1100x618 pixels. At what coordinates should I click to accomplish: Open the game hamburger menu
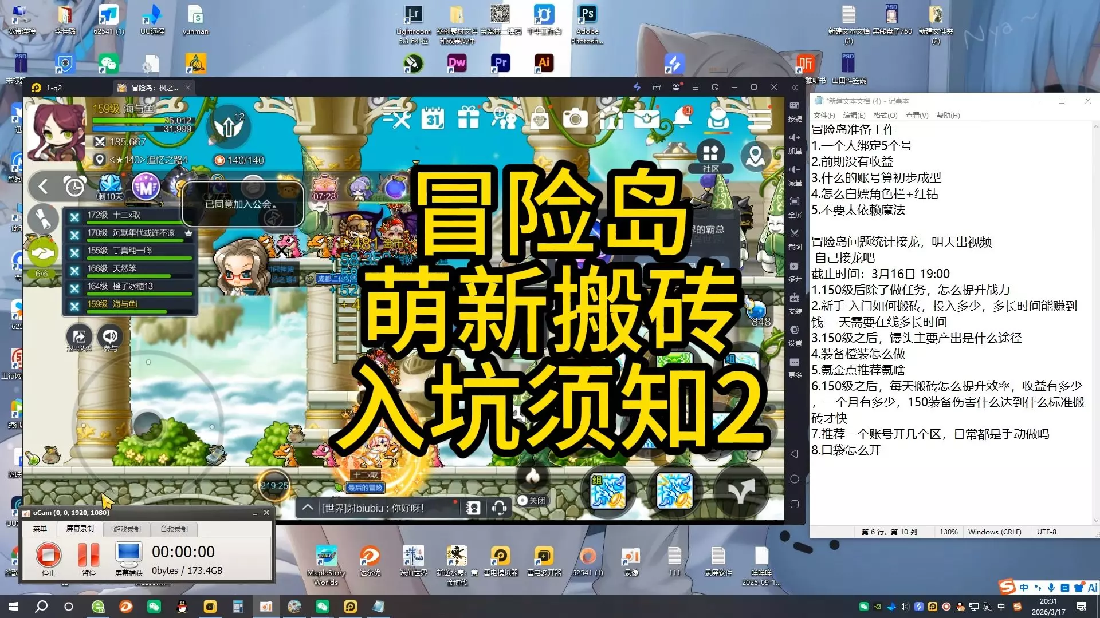759,118
